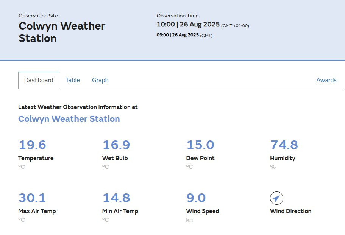Click the humidity value 74.8
This screenshot has height=235, width=345.
(284, 145)
